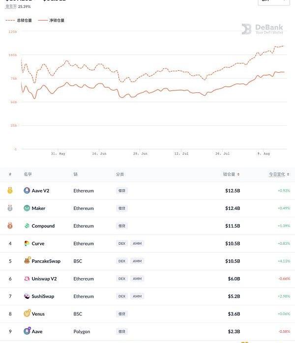Click the Aave V2 protocol logo icon

[27, 191]
